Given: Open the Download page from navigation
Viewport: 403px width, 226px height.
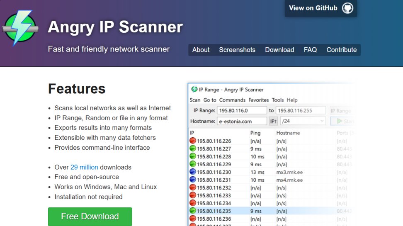Looking at the screenshot, I should click(x=279, y=50).
